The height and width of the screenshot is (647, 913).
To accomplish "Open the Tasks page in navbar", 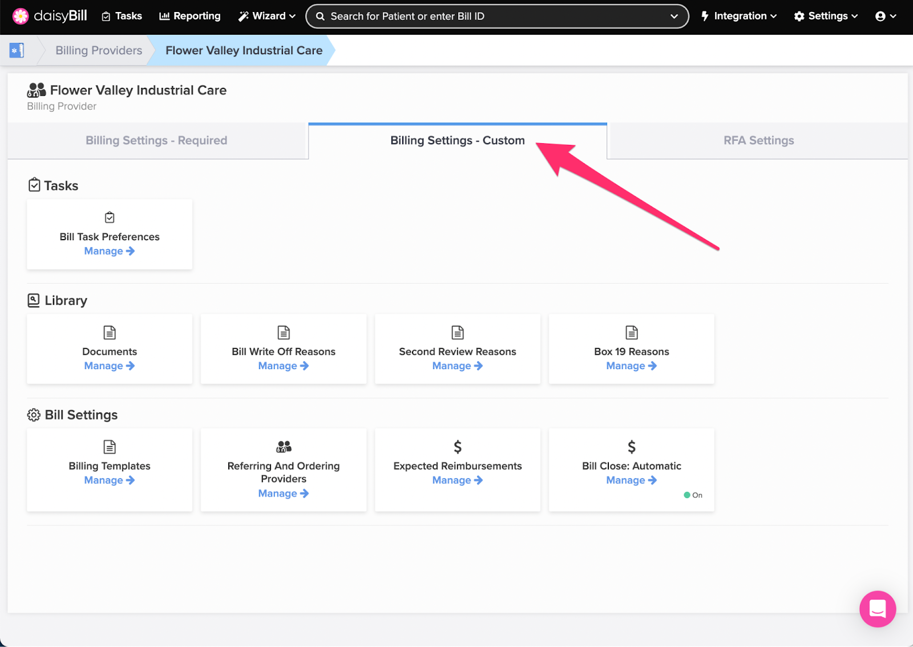I will (122, 16).
